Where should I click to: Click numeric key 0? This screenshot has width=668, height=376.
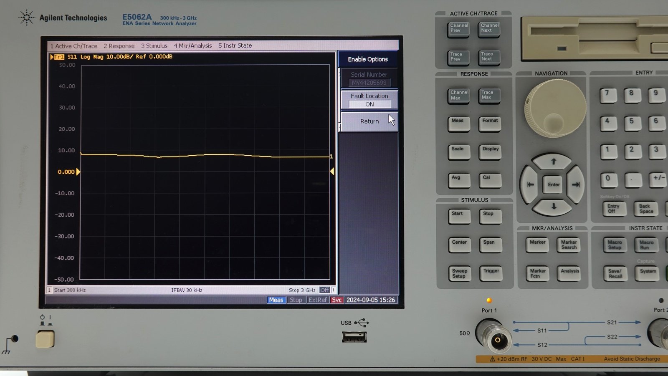[x=609, y=181]
